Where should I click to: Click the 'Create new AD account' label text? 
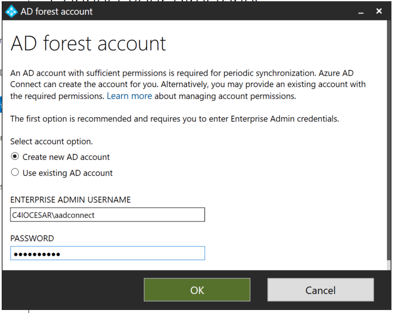pyautogui.click(x=66, y=157)
